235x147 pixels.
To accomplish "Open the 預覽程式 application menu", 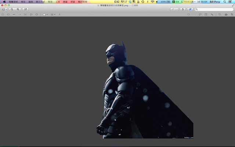I will [13, 2].
